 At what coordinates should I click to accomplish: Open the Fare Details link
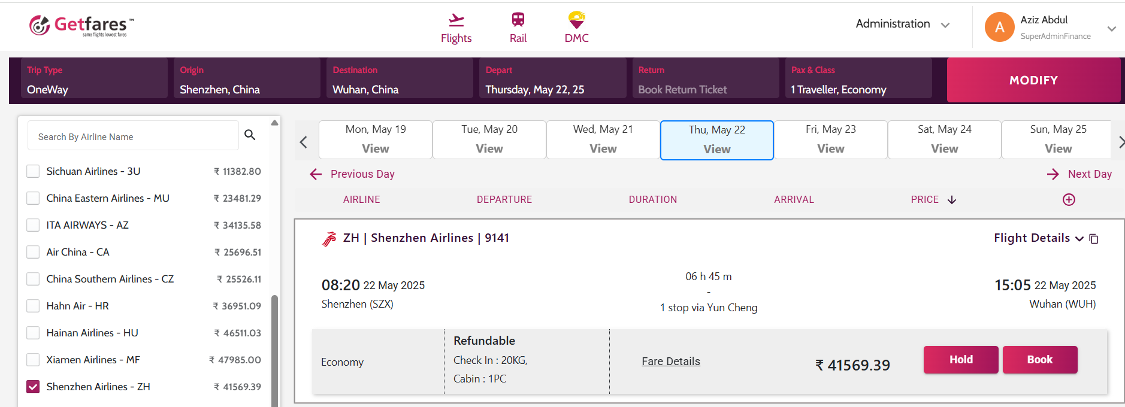pyautogui.click(x=670, y=362)
